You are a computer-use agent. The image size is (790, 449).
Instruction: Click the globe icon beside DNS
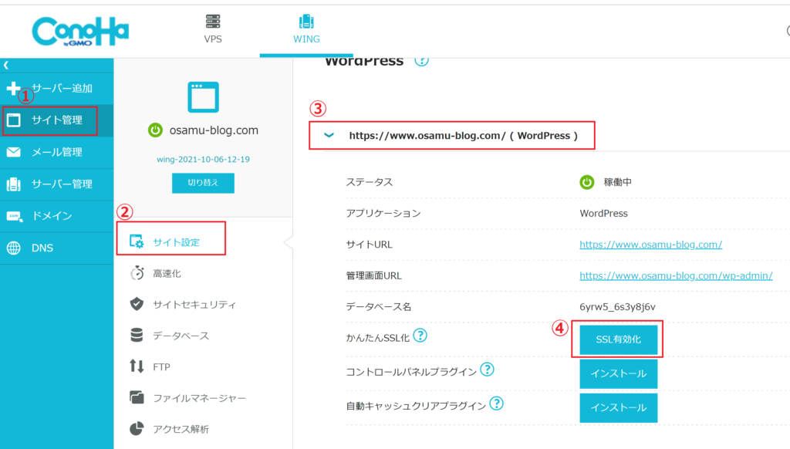tap(14, 248)
